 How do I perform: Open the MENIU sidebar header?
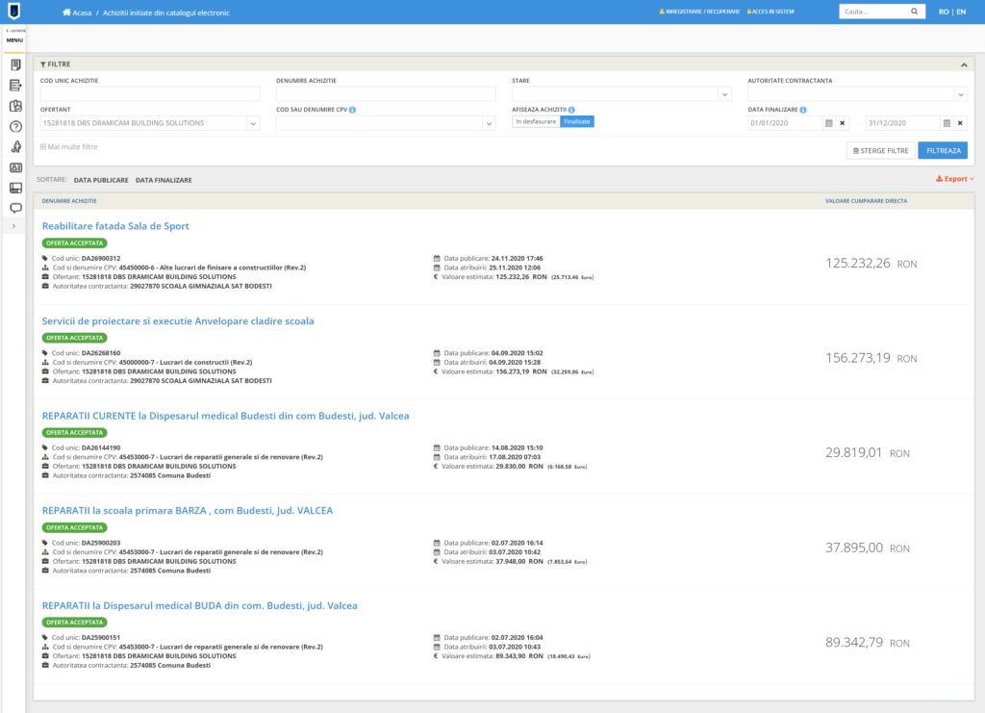[14, 39]
